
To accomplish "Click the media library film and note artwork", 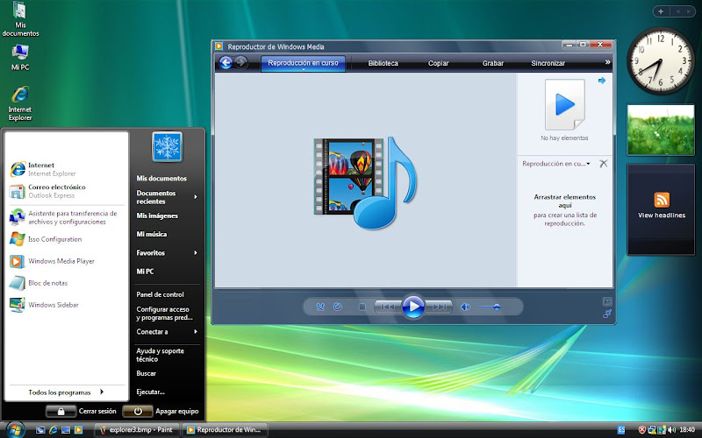I will [x=365, y=183].
